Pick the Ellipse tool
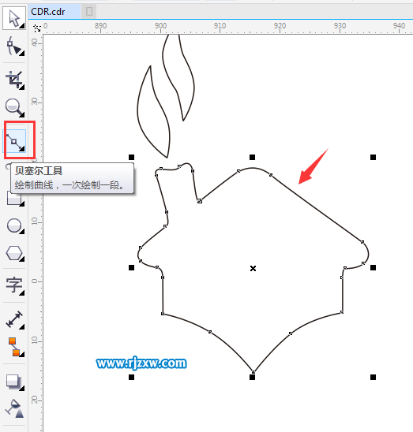 (14, 226)
